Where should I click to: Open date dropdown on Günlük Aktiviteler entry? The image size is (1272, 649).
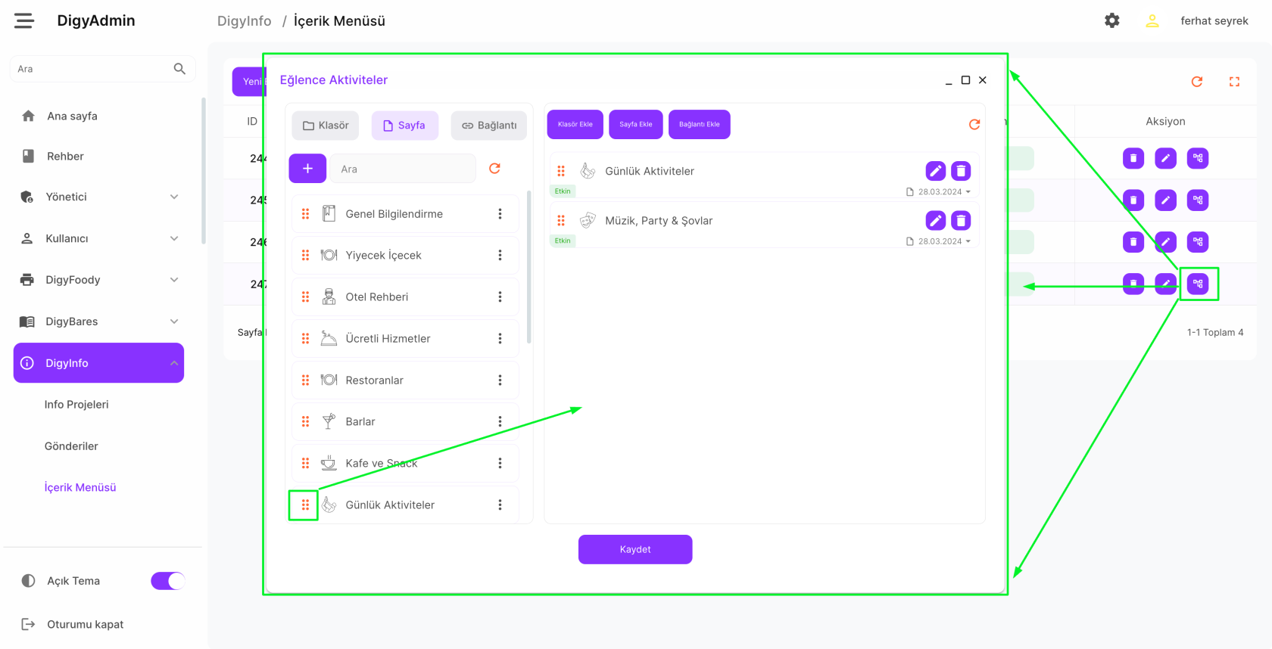coord(968,192)
